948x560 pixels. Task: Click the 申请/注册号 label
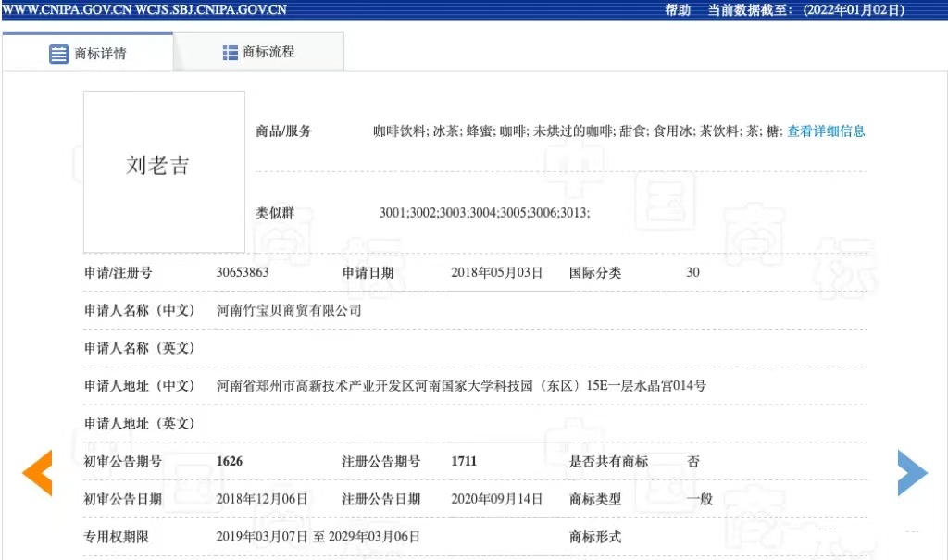(x=118, y=273)
